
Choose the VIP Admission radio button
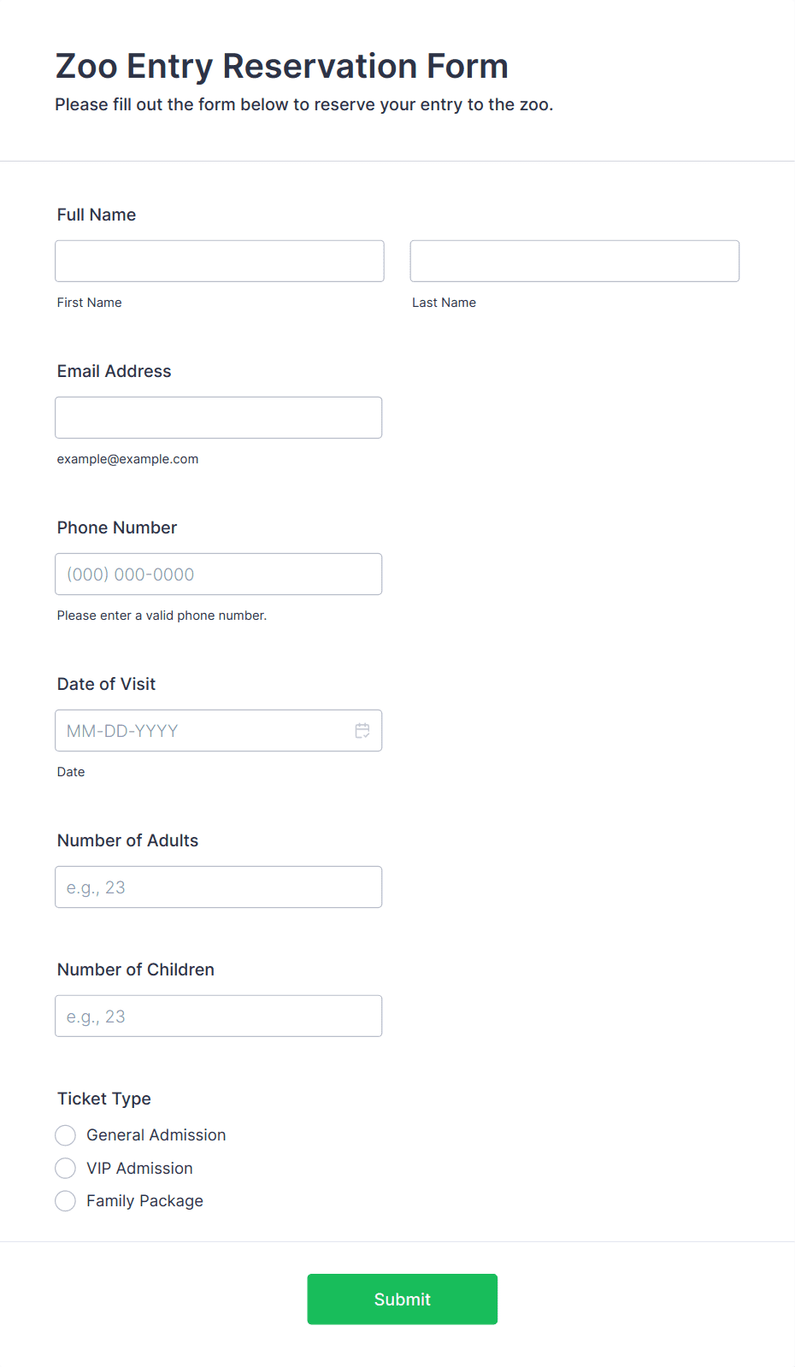point(65,1168)
